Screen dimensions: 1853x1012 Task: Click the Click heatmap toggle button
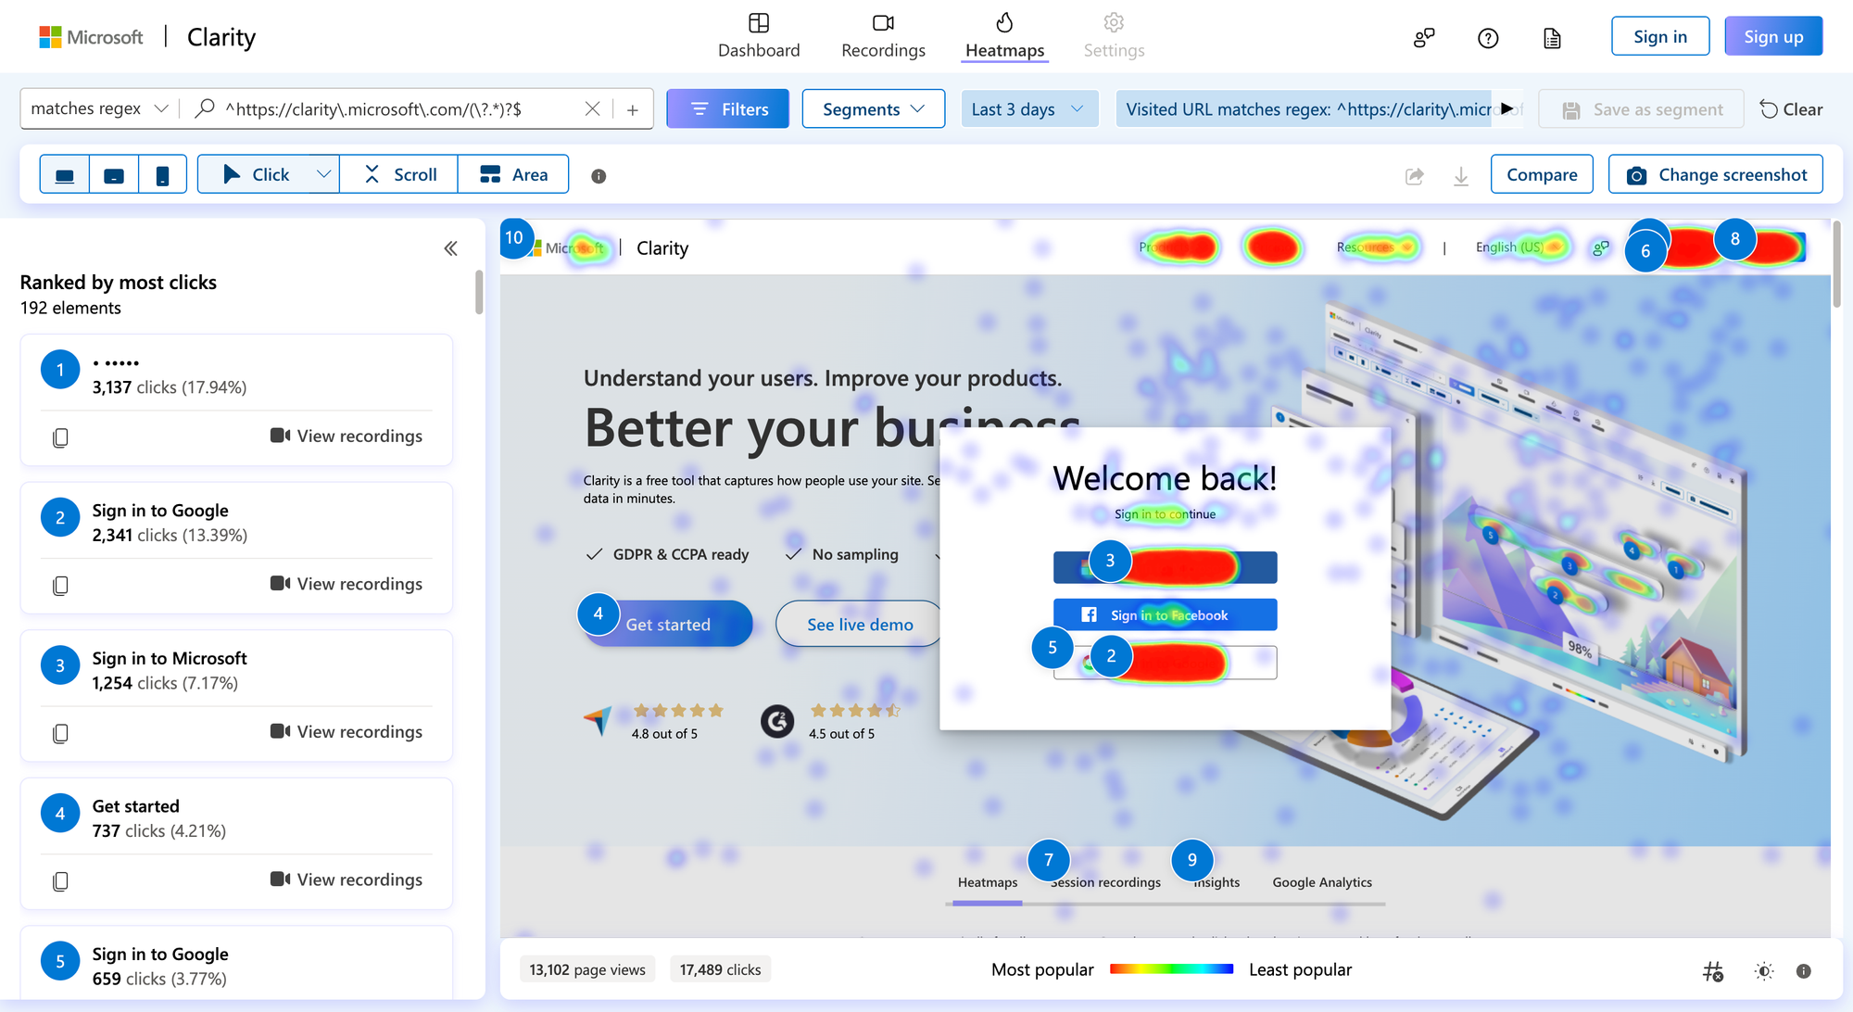(x=254, y=174)
